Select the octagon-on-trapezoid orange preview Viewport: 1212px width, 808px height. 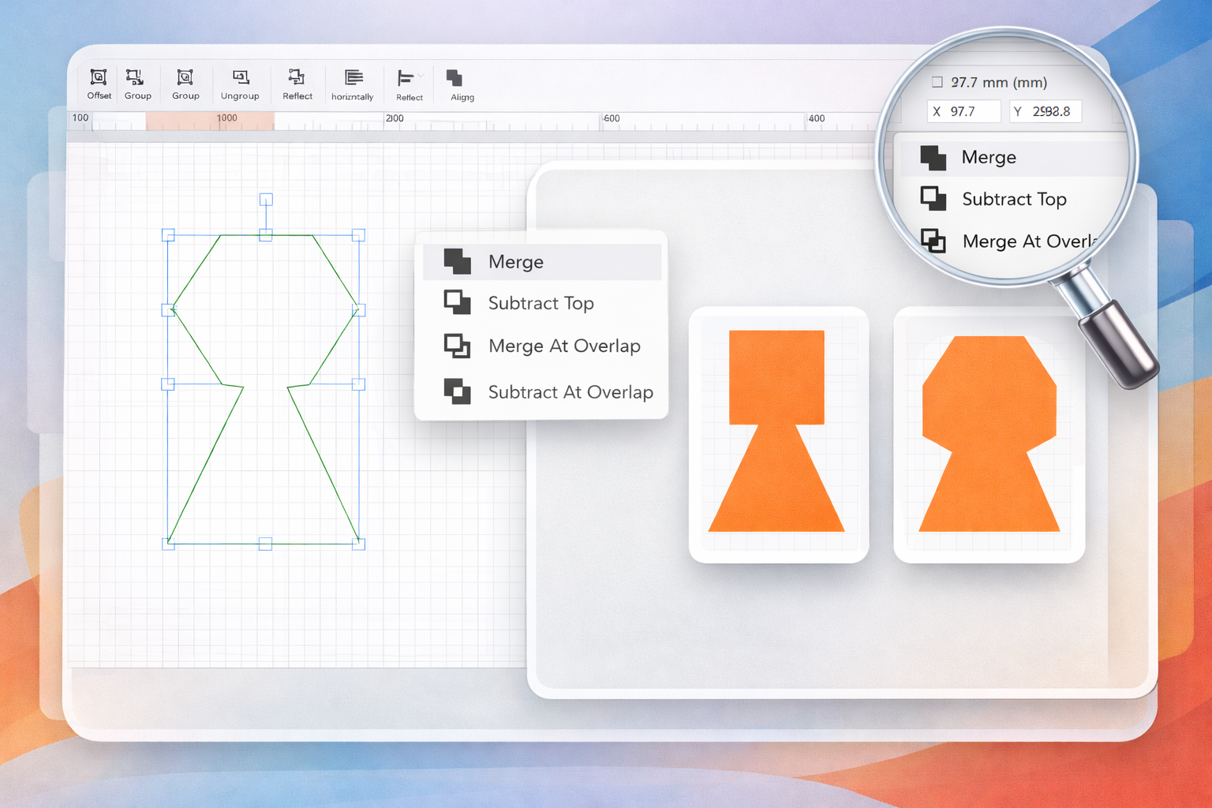[x=989, y=433]
